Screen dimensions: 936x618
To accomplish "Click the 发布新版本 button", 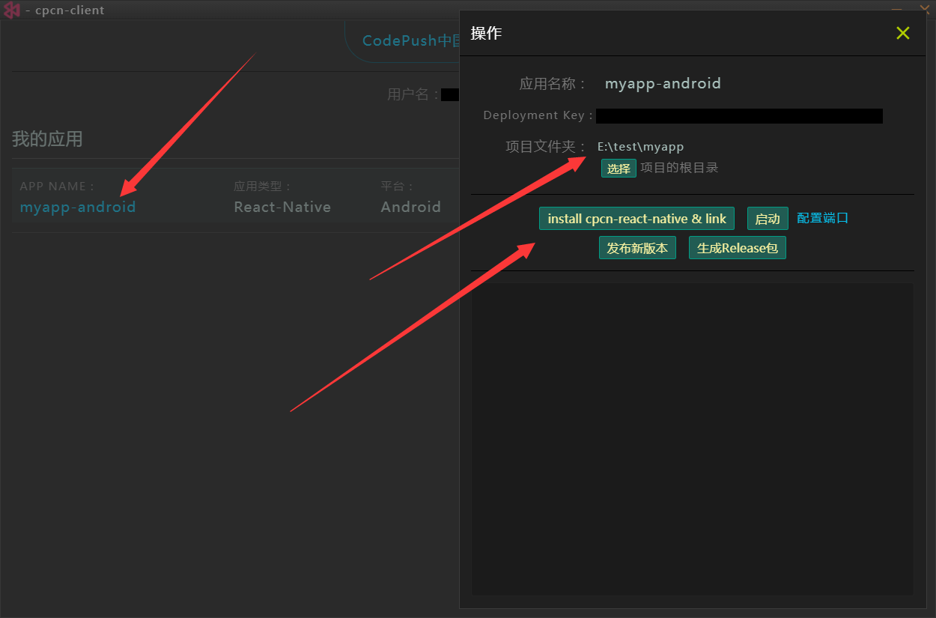I will pos(637,248).
